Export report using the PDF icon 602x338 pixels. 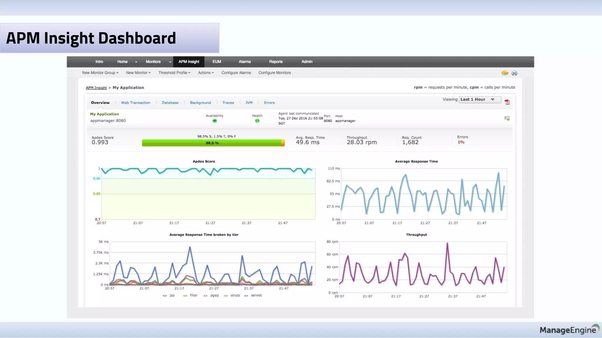pos(507,102)
